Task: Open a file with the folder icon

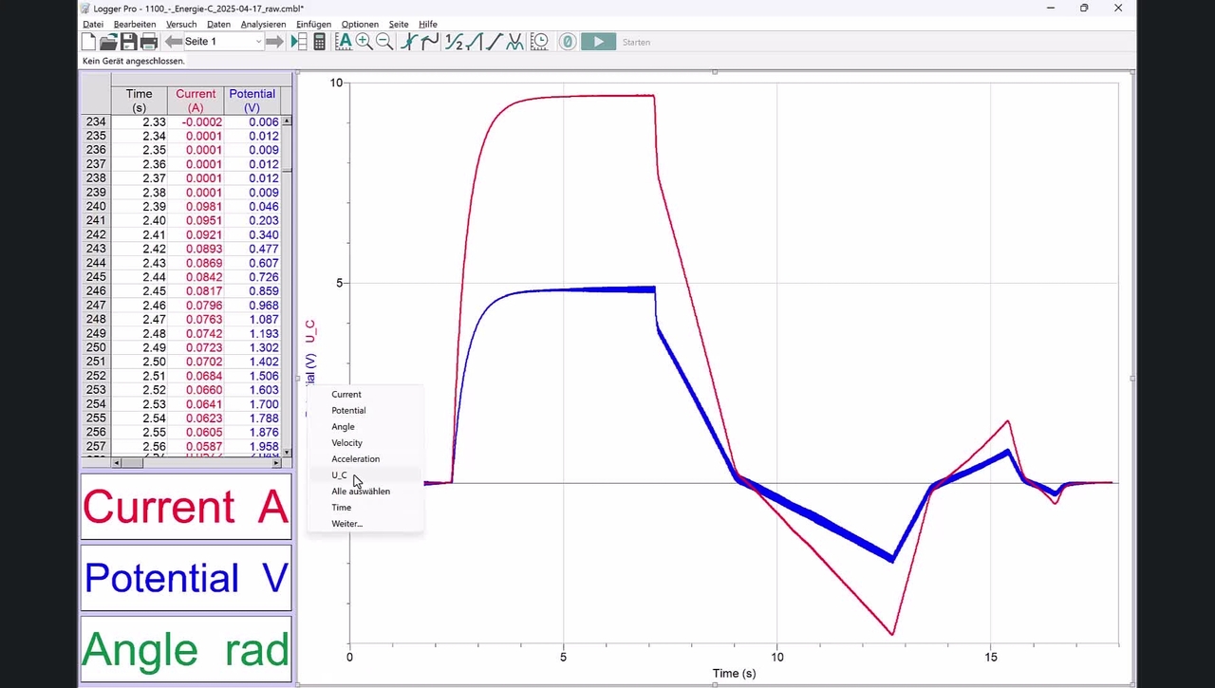Action: 108,42
